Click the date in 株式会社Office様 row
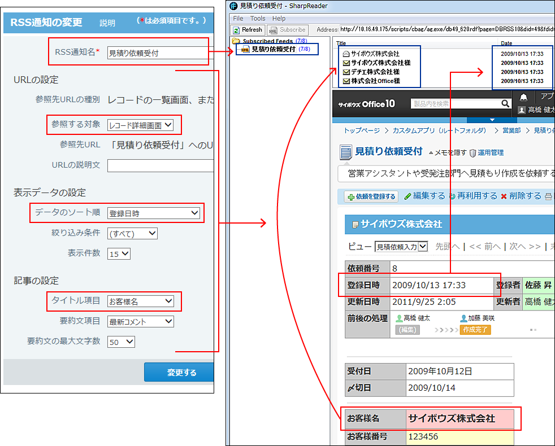555x446 pixels. [x=522, y=81]
